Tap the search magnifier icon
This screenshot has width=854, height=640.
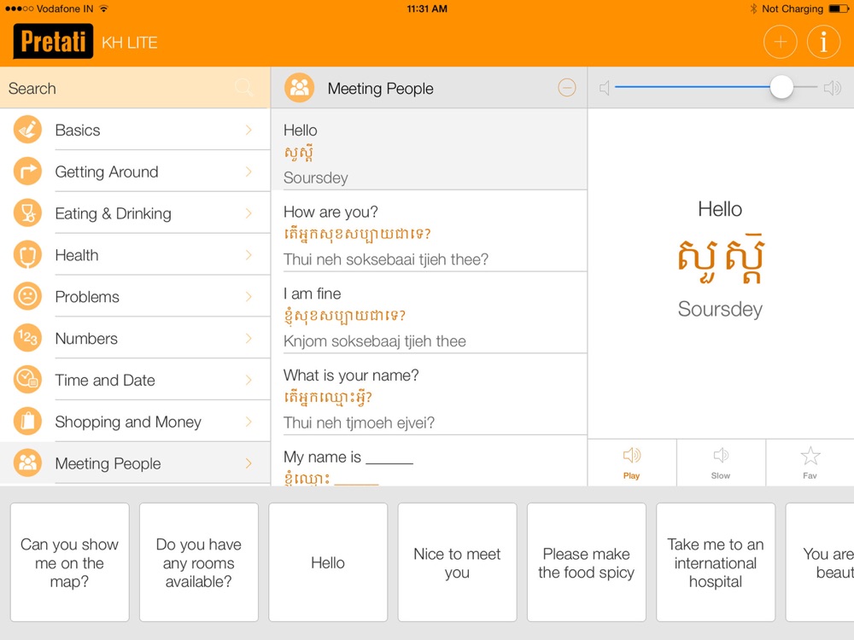pyautogui.click(x=243, y=88)
